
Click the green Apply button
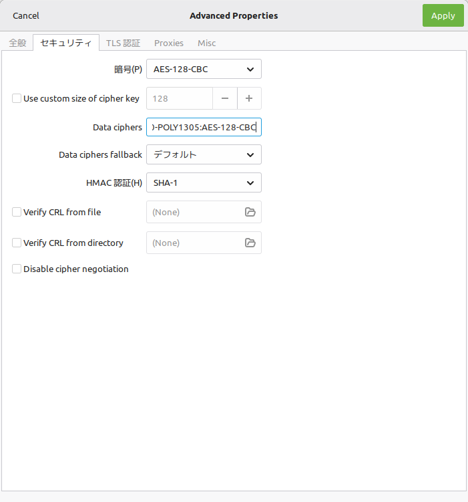tap(443, 15)
